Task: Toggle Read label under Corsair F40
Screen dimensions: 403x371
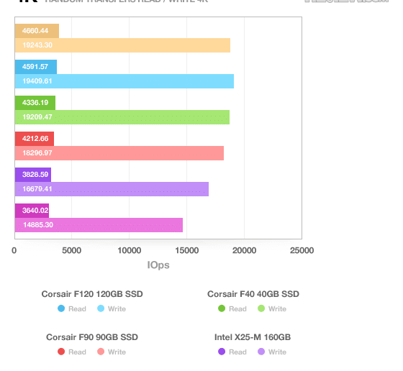Action: click(237, 309)
